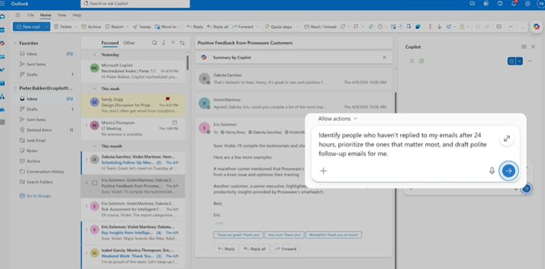The image size is (545, 269).
Task: Open the To Do checkmark app in left rail
Action: point(3,70)
